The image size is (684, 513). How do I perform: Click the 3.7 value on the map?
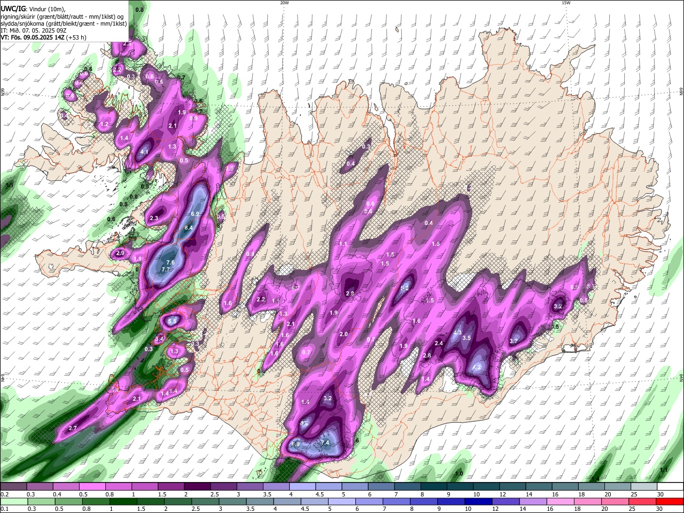pos(514,341)
